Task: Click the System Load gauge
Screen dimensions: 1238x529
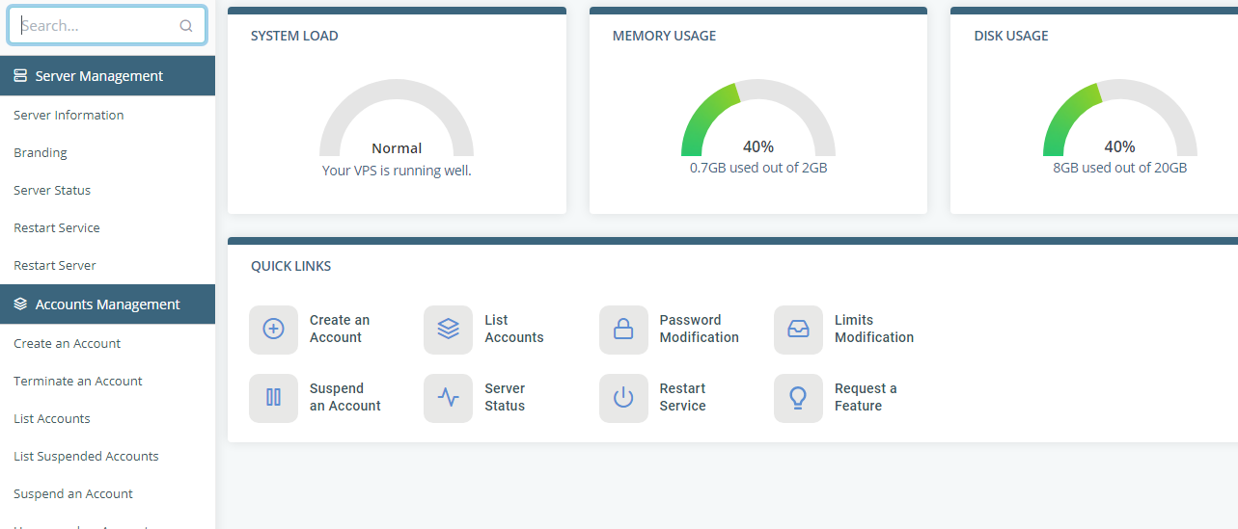Action: click(397, 118)
